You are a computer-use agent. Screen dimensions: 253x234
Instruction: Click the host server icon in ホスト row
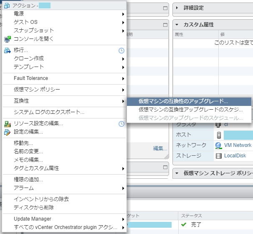tap(219, 135)
